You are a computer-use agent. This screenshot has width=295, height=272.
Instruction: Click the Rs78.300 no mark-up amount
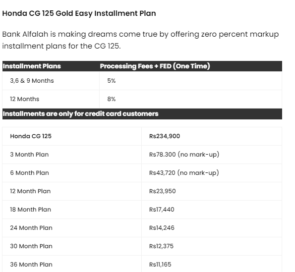[184, 155]
